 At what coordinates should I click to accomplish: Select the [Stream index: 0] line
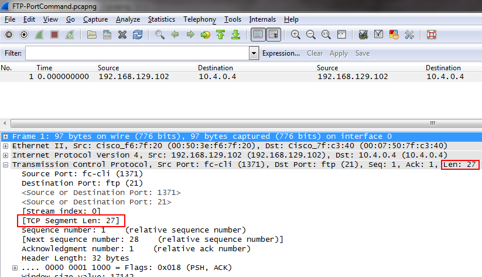(x=61, y=211)
